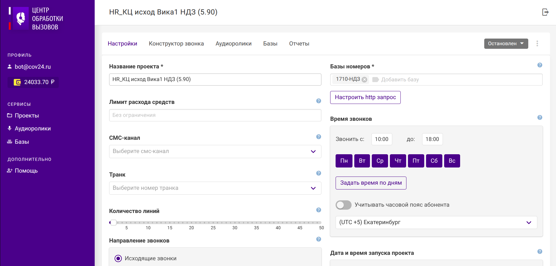Image resolution: width=556 pixels, height=266 pixels.
Task: Open the Транк number dropdown
Action: (x=215, y=188)
